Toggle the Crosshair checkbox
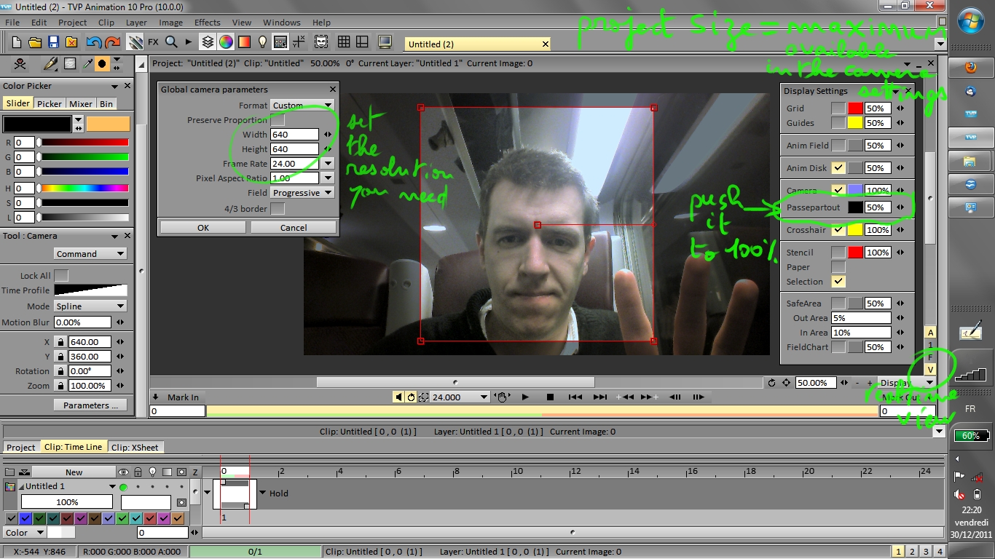The image size is (995, 559). point(838,229)
